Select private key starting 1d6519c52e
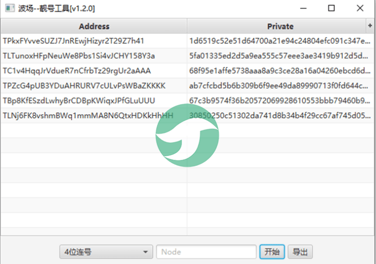 (x=280, y=41)
